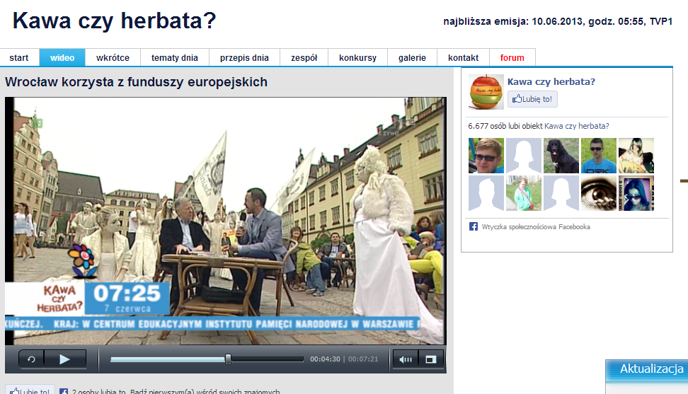Open the tematy dnia tab

coord(175,58)
